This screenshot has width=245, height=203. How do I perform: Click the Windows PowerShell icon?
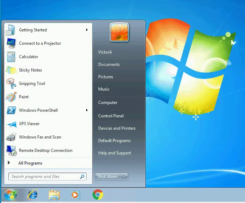click(x=11, y=110)
